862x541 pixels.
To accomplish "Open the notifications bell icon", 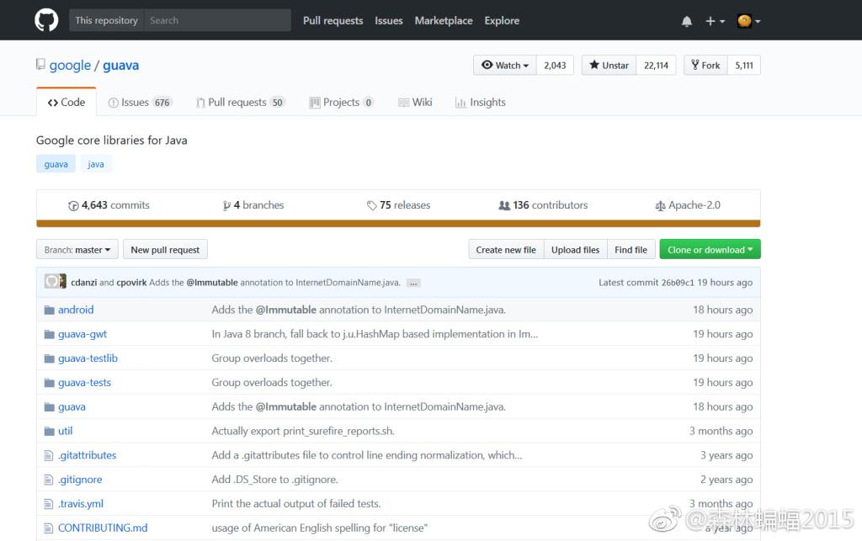I will pyautogui.click(x=687, y=21).
